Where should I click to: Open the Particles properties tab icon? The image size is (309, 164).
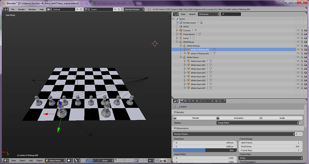[220, 101]
